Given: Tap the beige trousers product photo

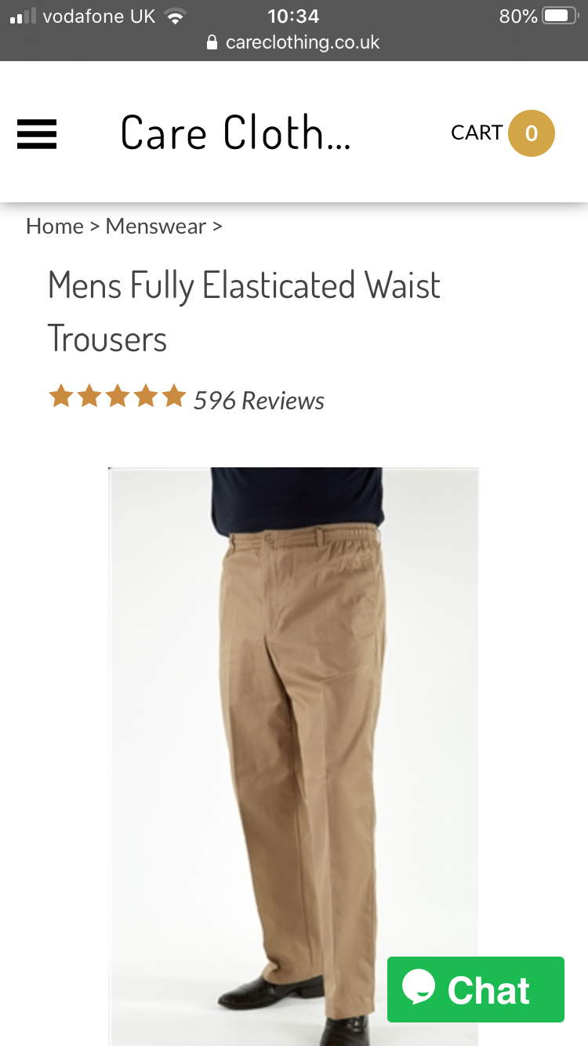Looking at the screenshot, I should [x=293, y=757].
